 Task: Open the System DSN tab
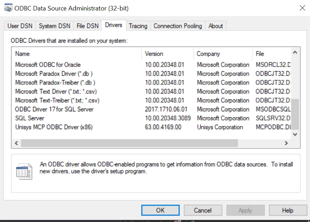click(x=54, y=26)
